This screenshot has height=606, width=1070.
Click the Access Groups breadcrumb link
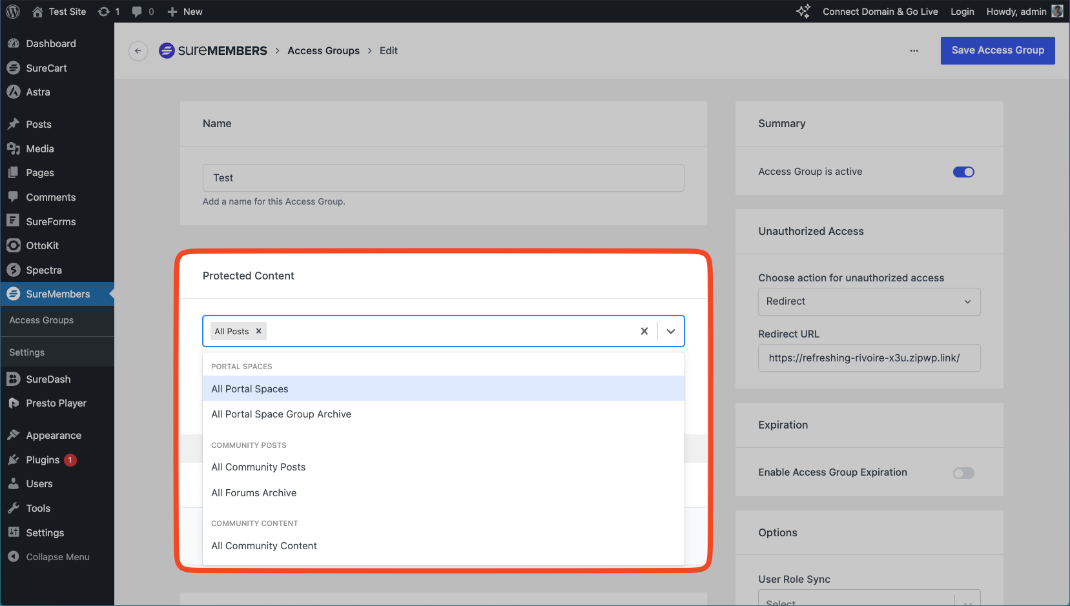point(324,50)
